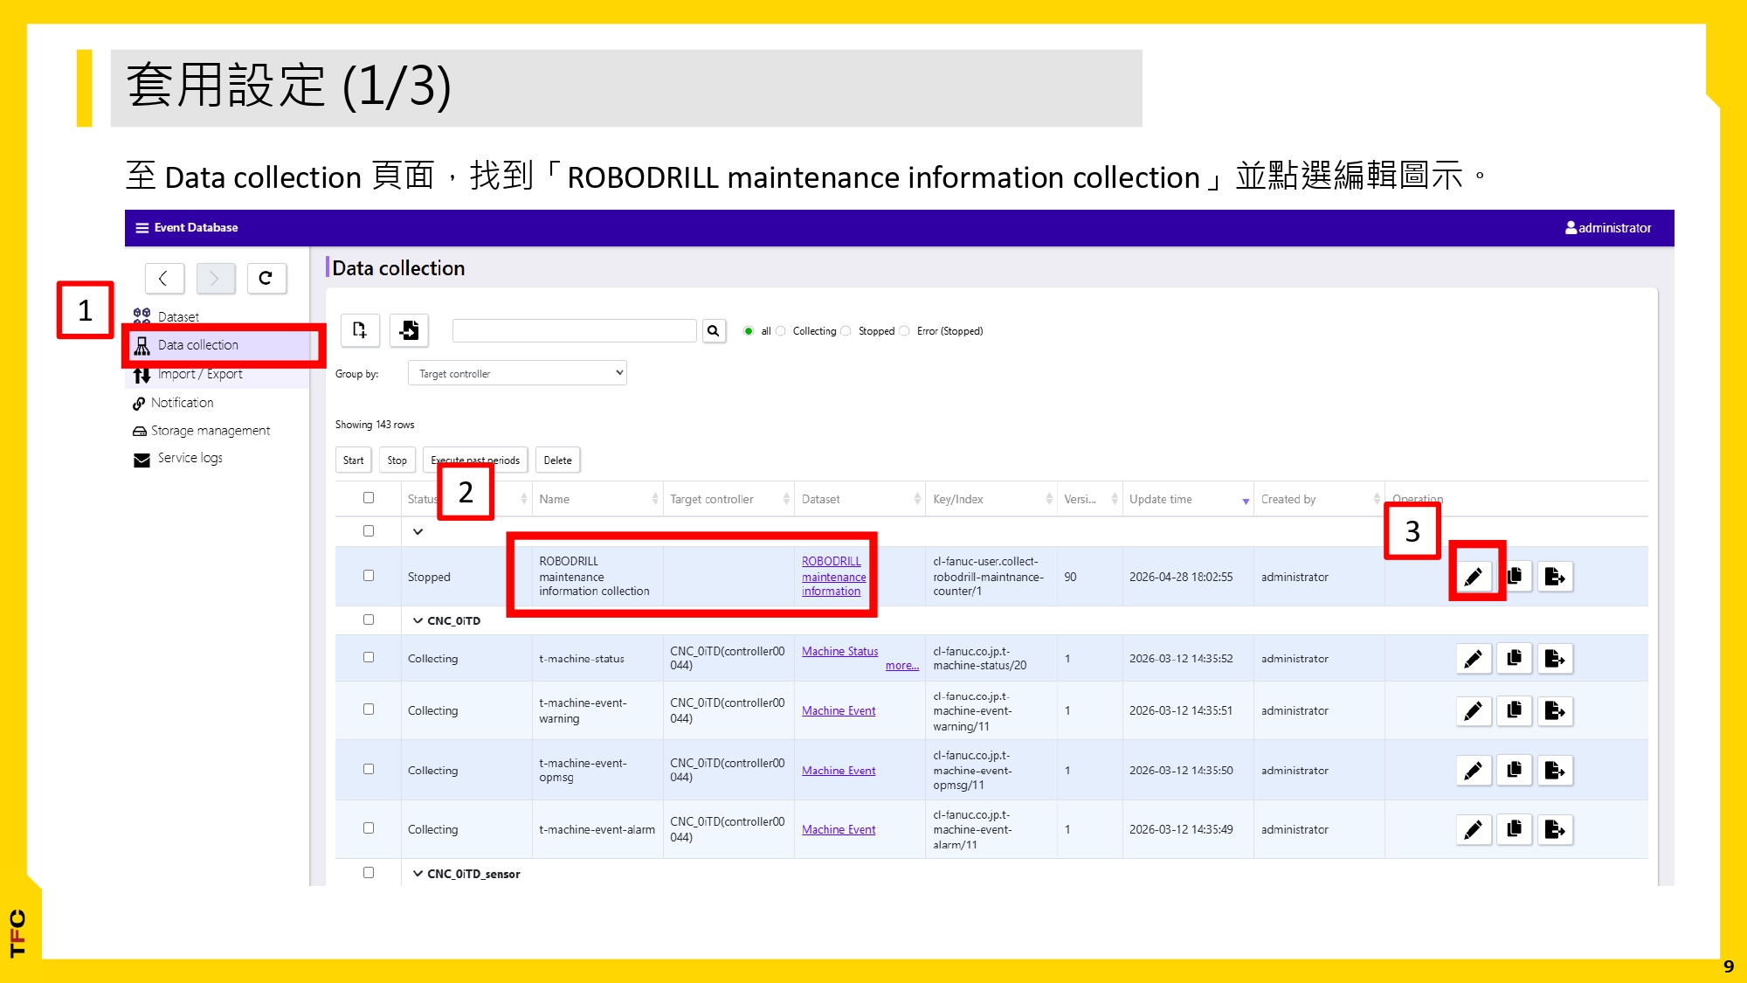Screen dimensions: 1747x983
Task: Click the administrator user icon
Action: pos(1571,227)
